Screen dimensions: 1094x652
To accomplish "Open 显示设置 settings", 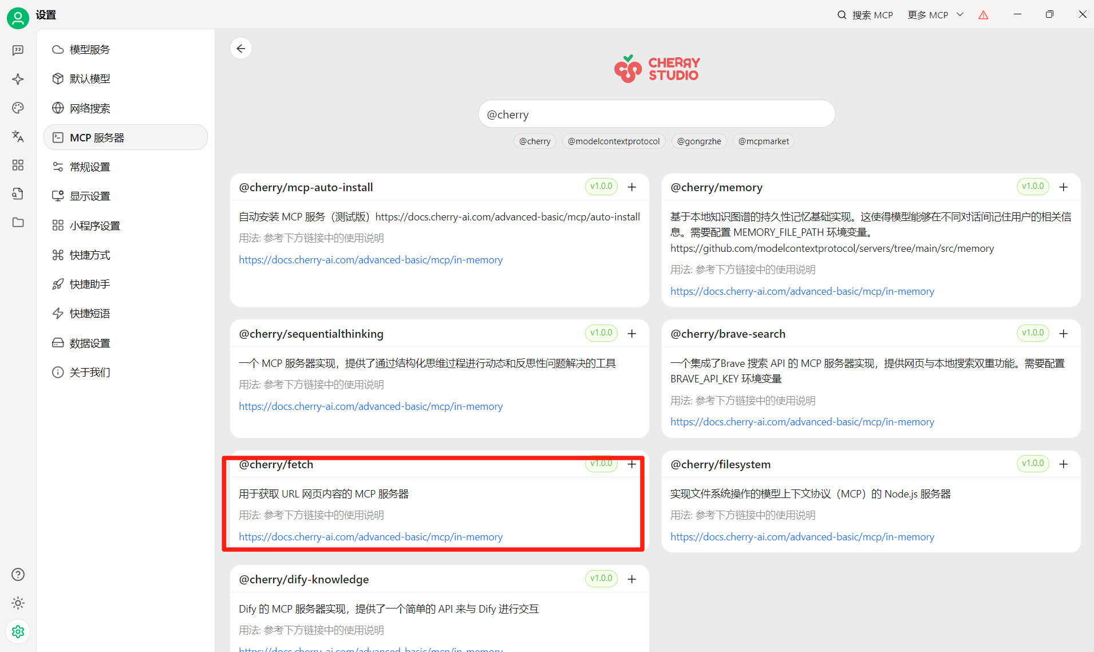I will [125, 196].
